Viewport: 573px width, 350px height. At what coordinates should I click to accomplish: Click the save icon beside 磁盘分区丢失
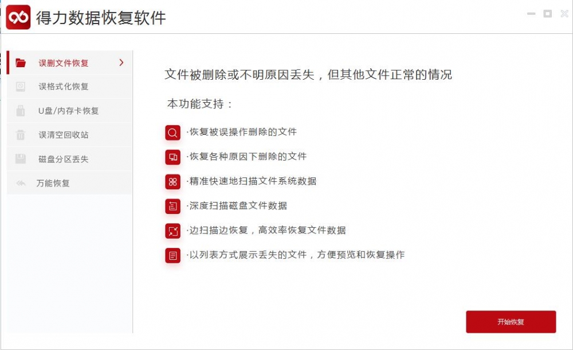21,159
